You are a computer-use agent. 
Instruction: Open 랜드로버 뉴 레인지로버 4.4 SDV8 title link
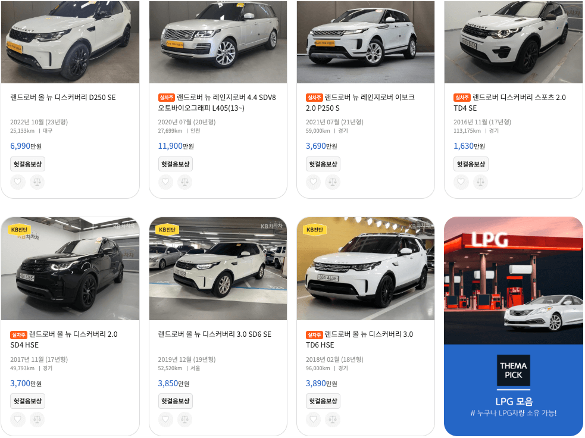(217, 102)
